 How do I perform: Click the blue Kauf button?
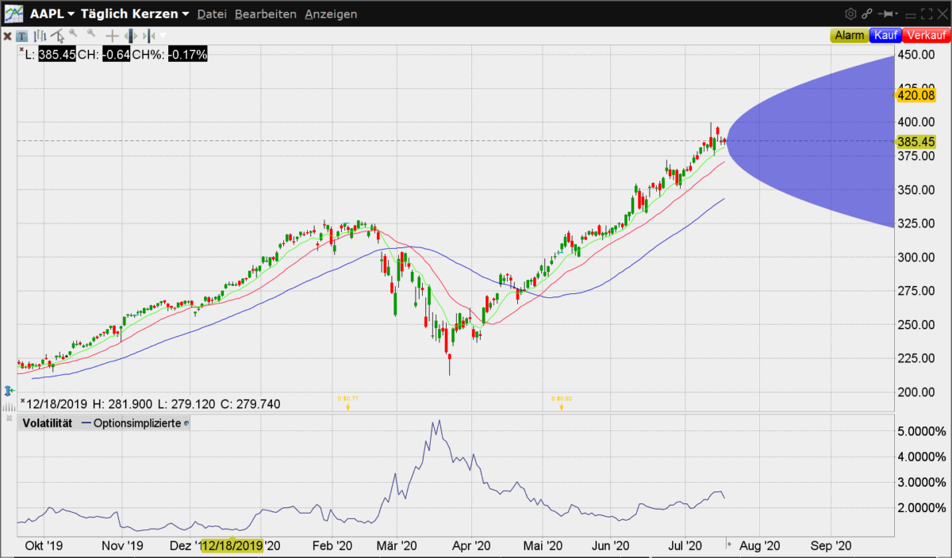(885, 36)
